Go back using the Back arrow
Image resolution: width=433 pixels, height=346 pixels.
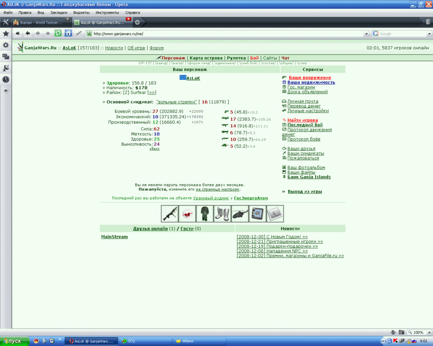(x=27, y=33)
